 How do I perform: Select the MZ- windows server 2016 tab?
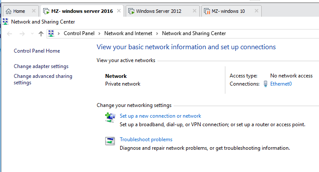pyautogui.click(x=82, y=11)
